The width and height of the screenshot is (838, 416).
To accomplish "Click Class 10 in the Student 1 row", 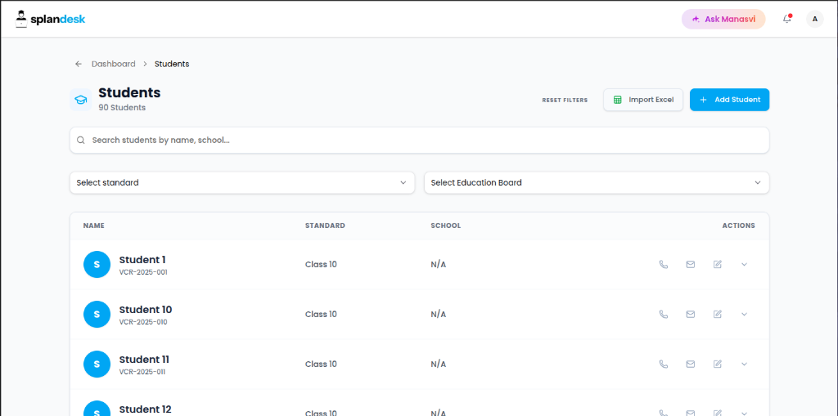I will (321, 264).
